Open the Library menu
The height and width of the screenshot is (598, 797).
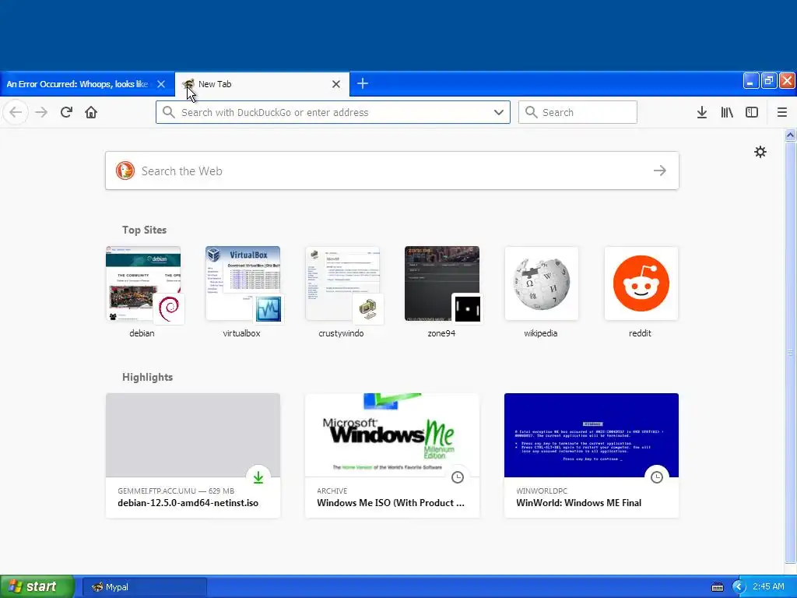coord(727,112)
